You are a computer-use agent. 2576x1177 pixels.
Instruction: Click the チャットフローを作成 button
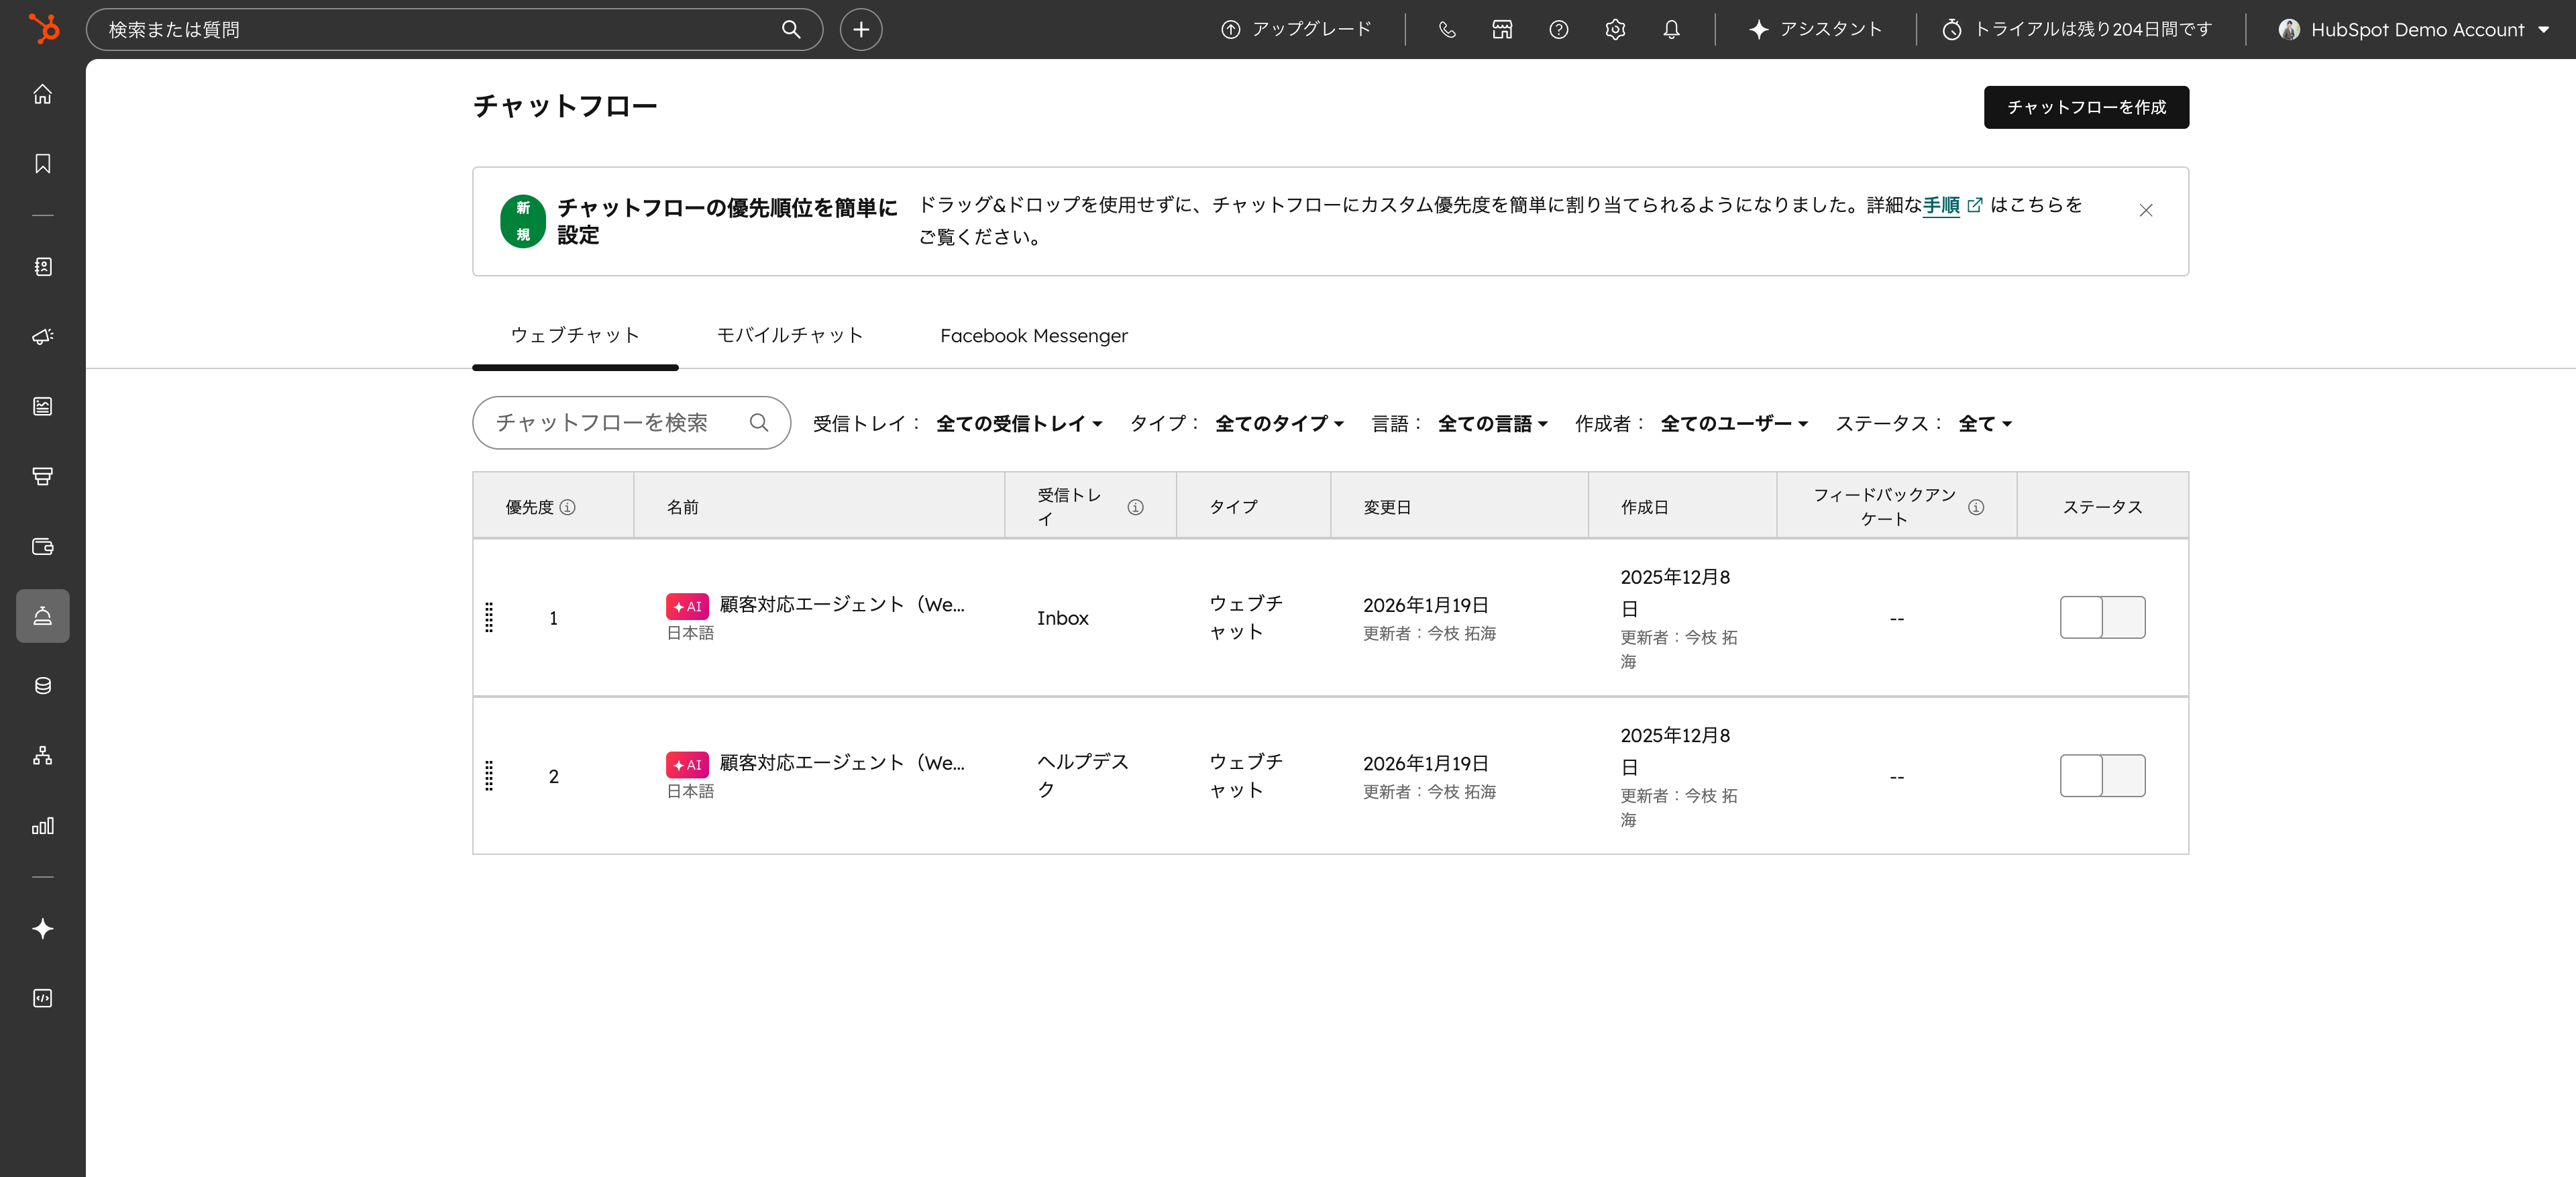[2085, 107]
